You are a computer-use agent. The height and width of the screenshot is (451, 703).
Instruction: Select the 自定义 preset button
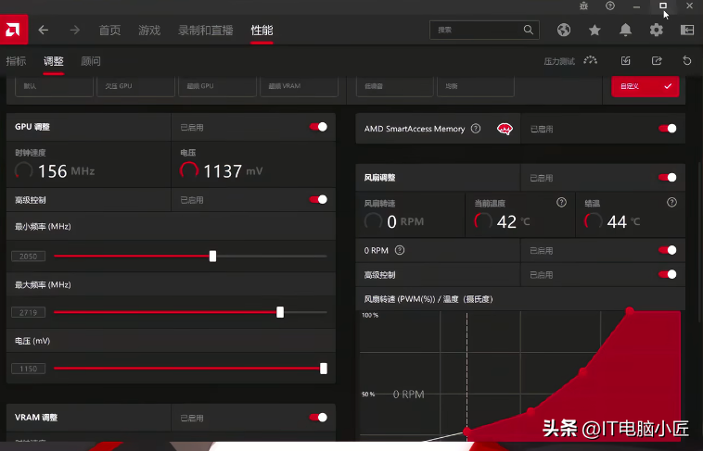[x=645, y=86]
